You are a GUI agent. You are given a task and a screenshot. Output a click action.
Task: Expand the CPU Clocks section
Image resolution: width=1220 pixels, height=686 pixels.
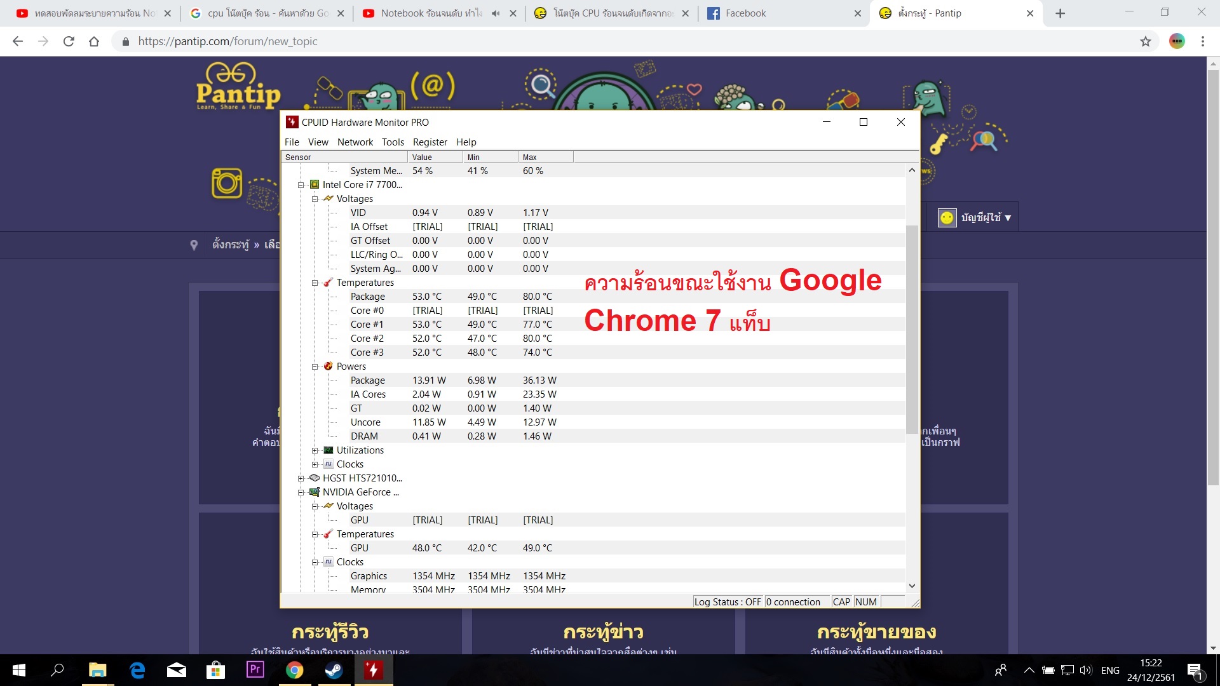coord(315,464)
